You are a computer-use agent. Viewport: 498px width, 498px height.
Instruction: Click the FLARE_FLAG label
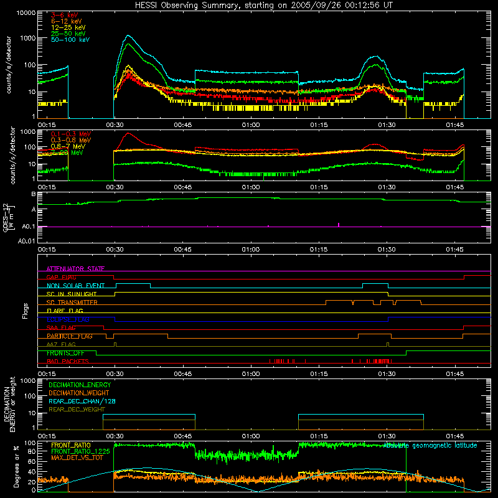[x=65, y=311]
